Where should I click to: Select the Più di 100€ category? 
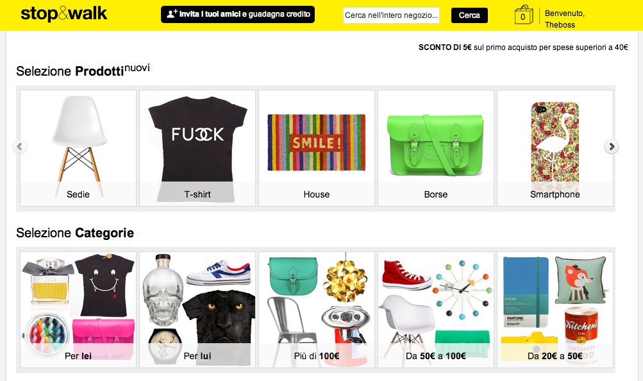[317, 310]
